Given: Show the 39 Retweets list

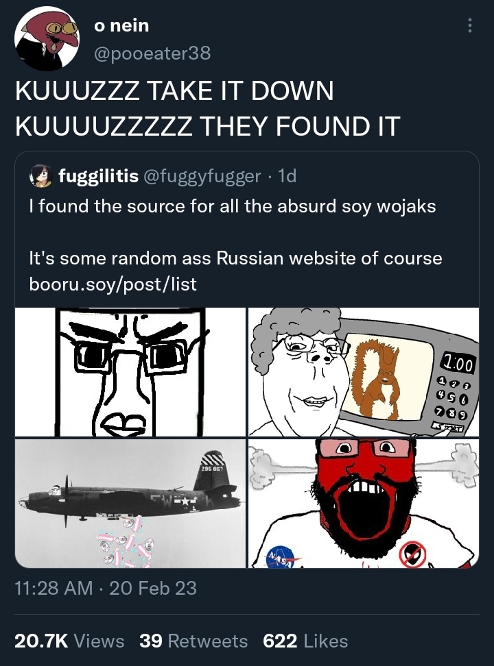Looking at the screenshot, I should click(x=193, y=641).
